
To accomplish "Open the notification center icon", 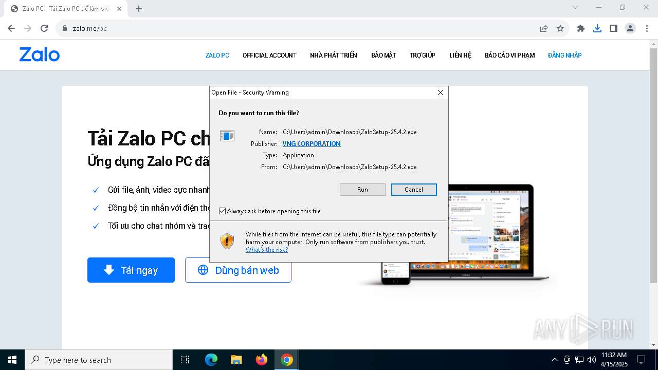I will [641, 360].
